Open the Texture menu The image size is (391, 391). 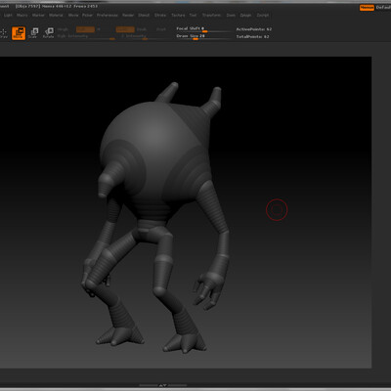(178, 16)
